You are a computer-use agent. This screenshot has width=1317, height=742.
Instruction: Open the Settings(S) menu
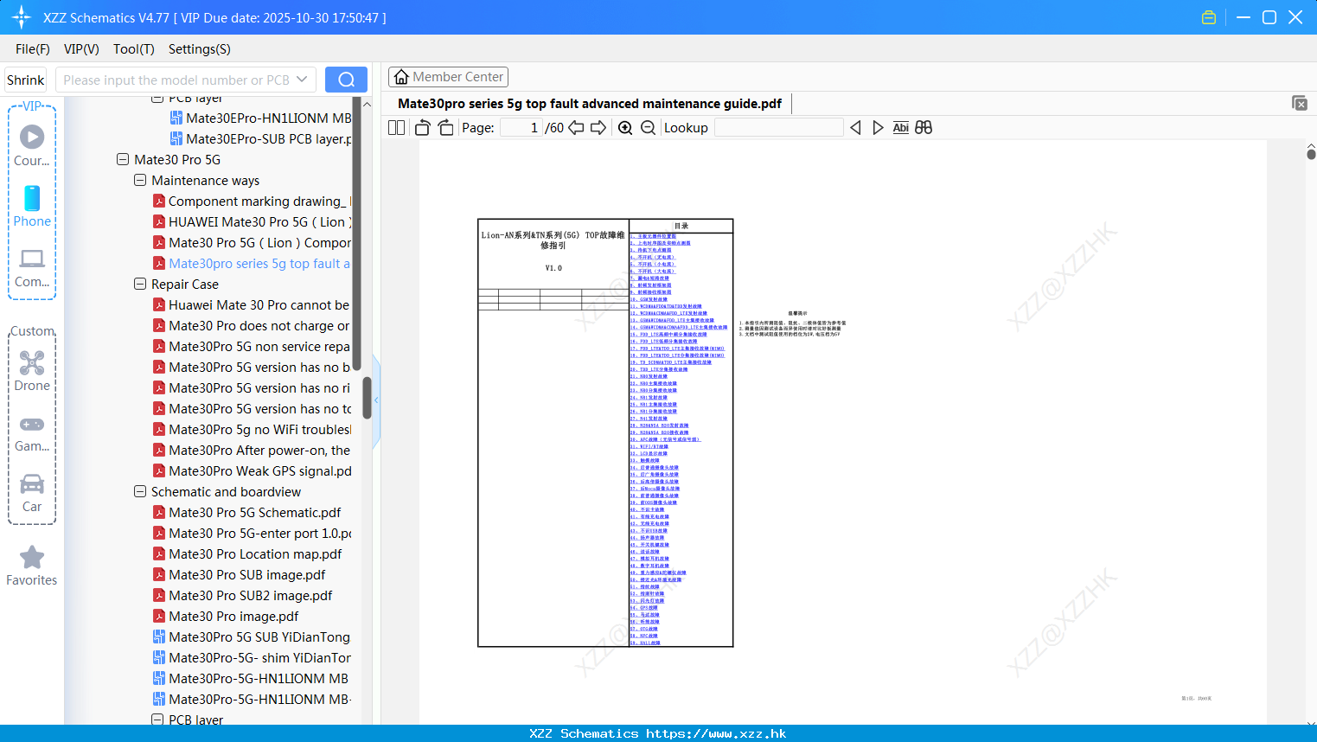[x=200, y=49]
